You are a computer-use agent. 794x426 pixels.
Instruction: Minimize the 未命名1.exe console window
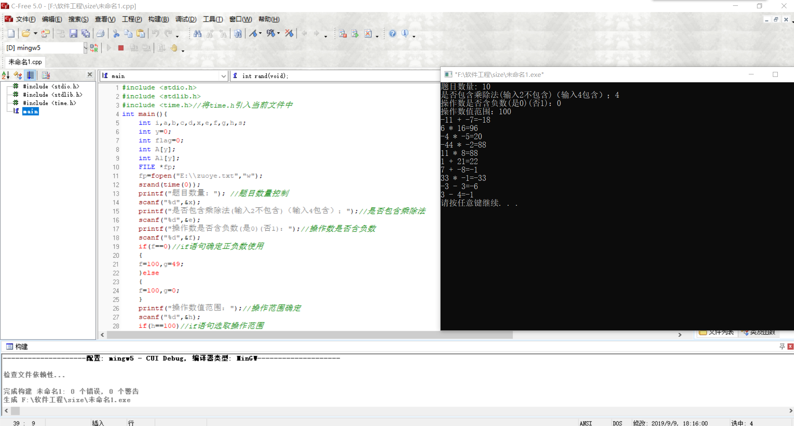coord(751,74)
